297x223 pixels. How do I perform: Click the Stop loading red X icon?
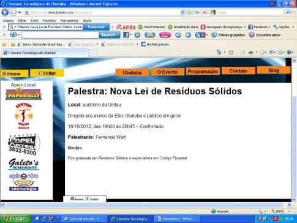pos(204,12)
